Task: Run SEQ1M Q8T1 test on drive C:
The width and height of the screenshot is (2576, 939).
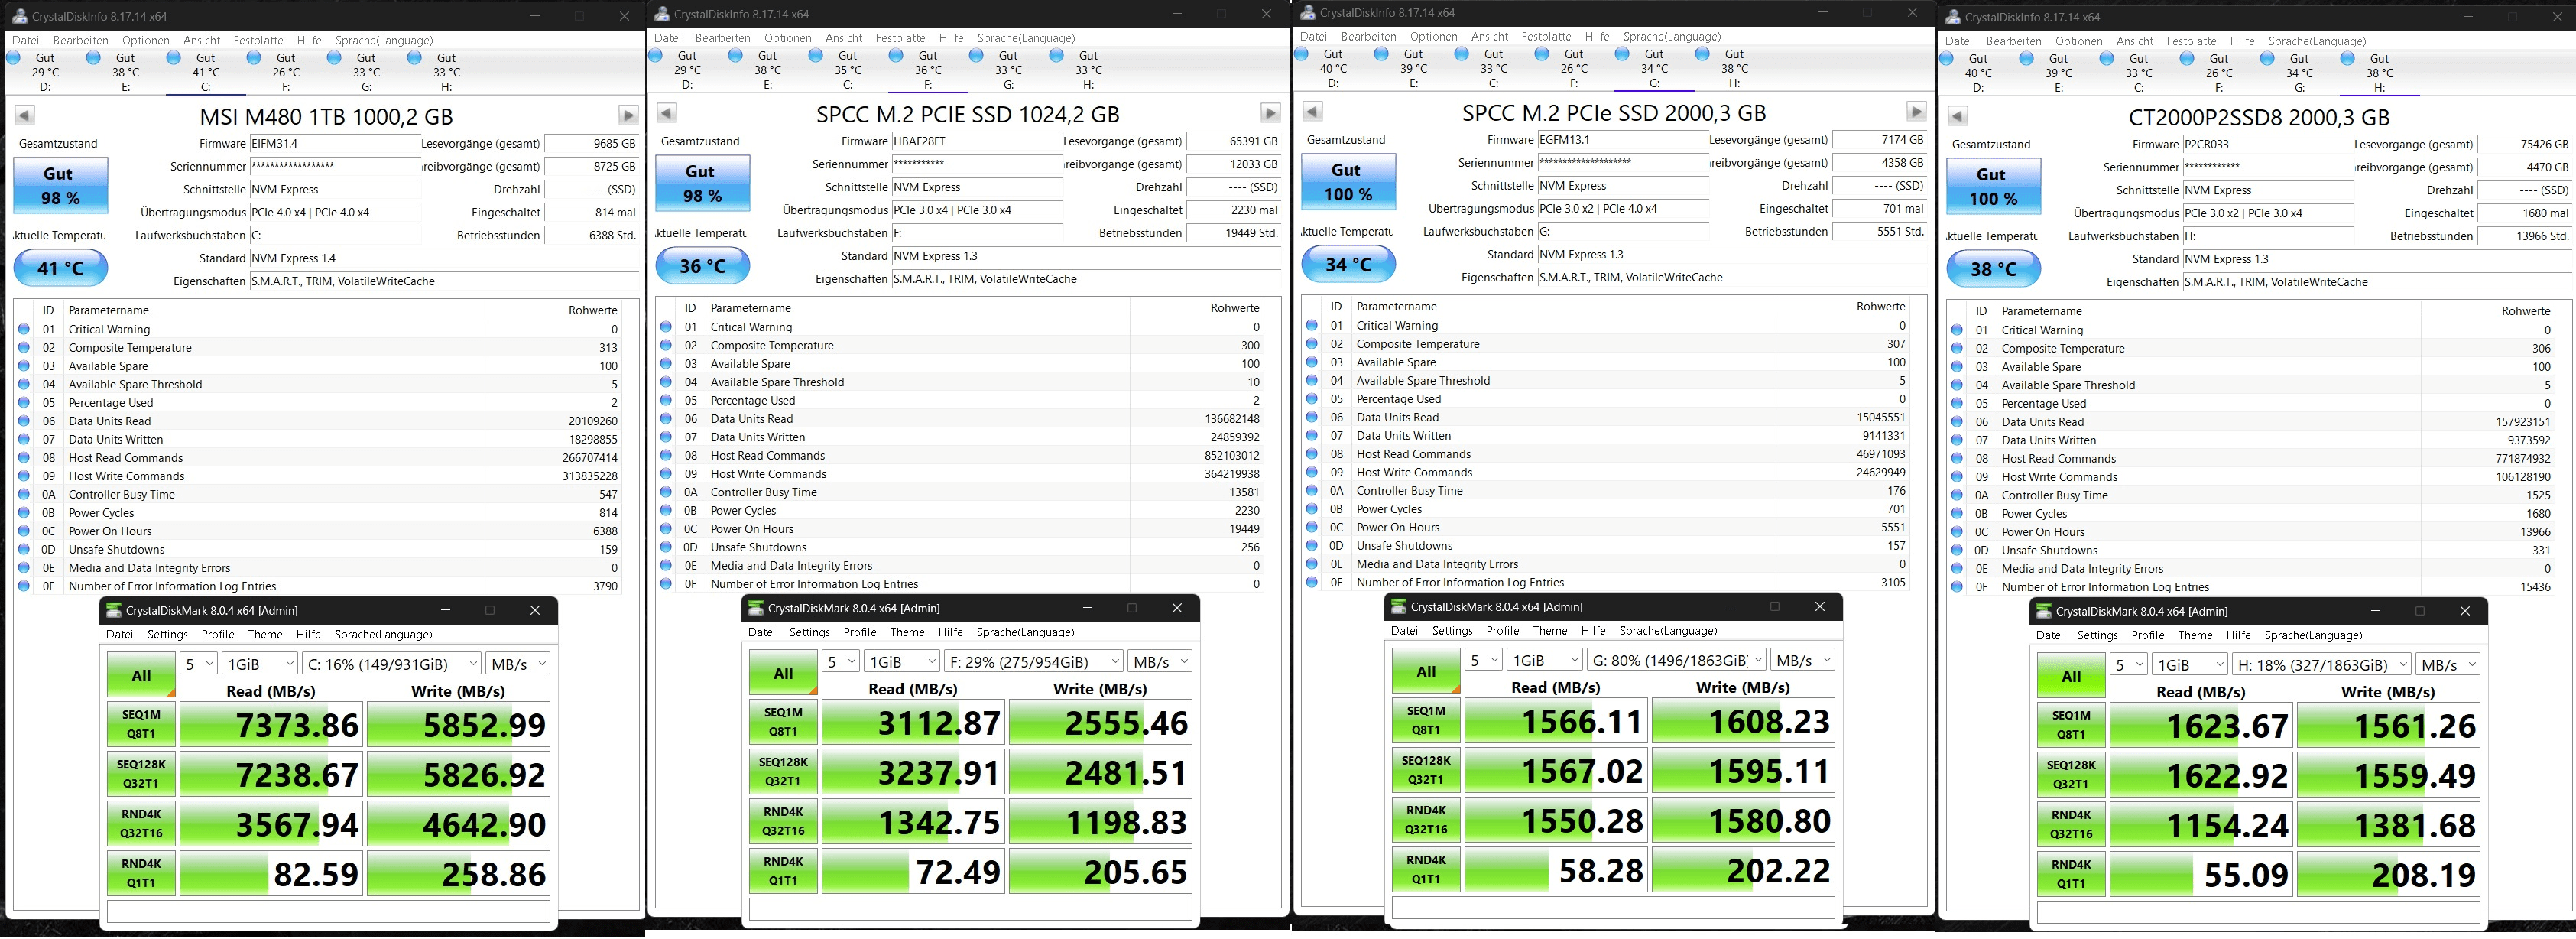Action: (141, 724)
